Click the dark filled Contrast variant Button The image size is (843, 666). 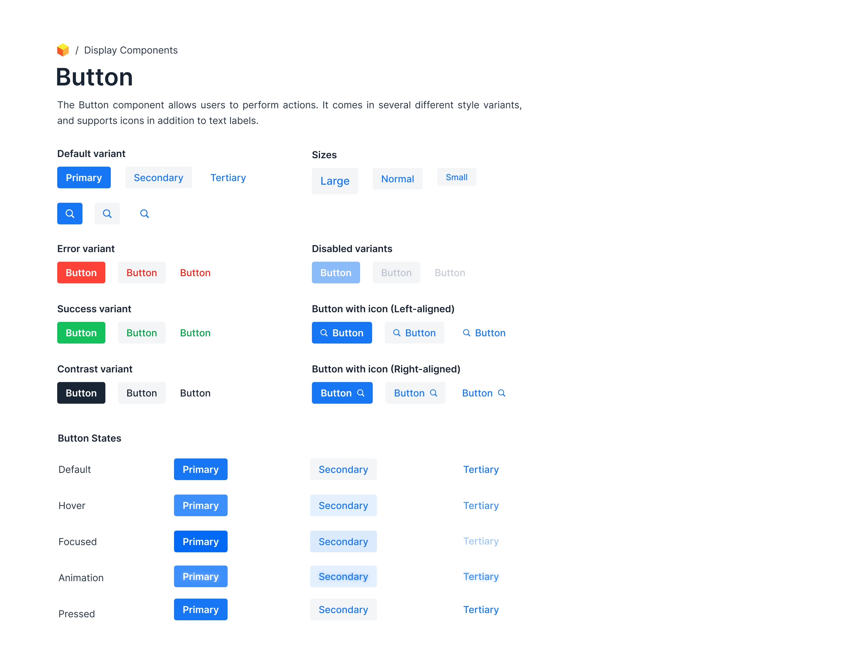tap(81, 393)
